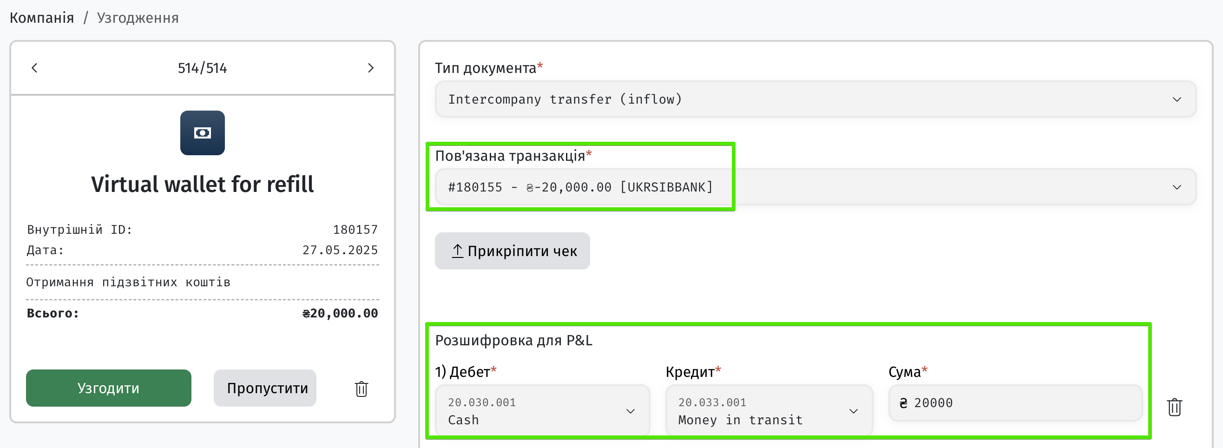Delete the P&L entry row trash icon
This screenshot has width=1223, height=448.
1174,407
